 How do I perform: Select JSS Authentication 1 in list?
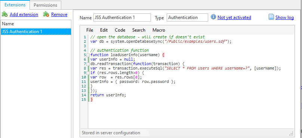pyautogui.click(x=36, y=32)
